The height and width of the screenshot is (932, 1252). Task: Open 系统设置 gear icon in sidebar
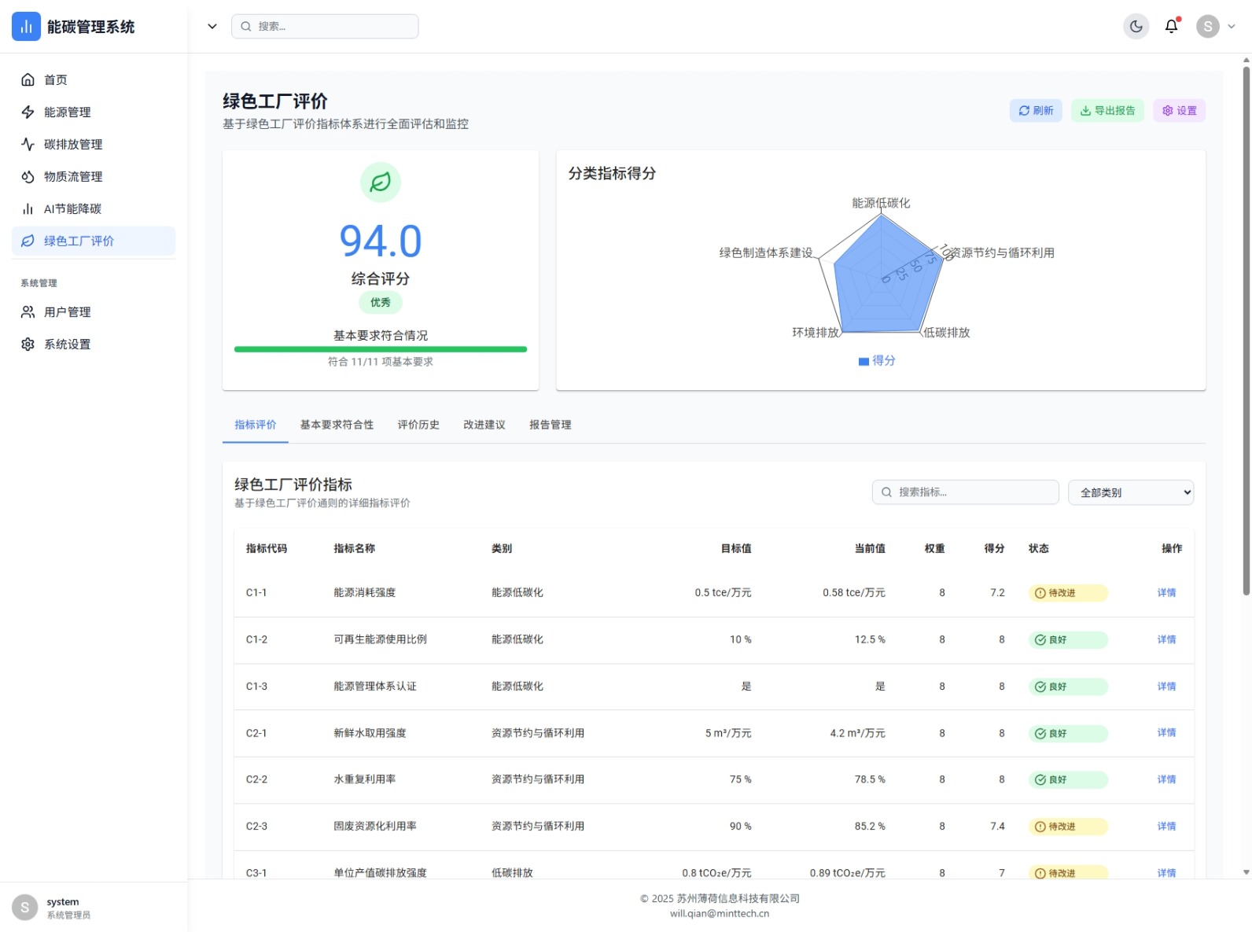pos(28,344)
